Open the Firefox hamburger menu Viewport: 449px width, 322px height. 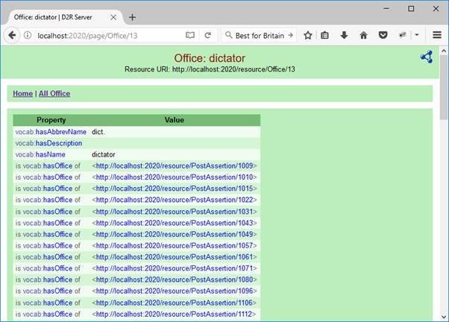438,35
